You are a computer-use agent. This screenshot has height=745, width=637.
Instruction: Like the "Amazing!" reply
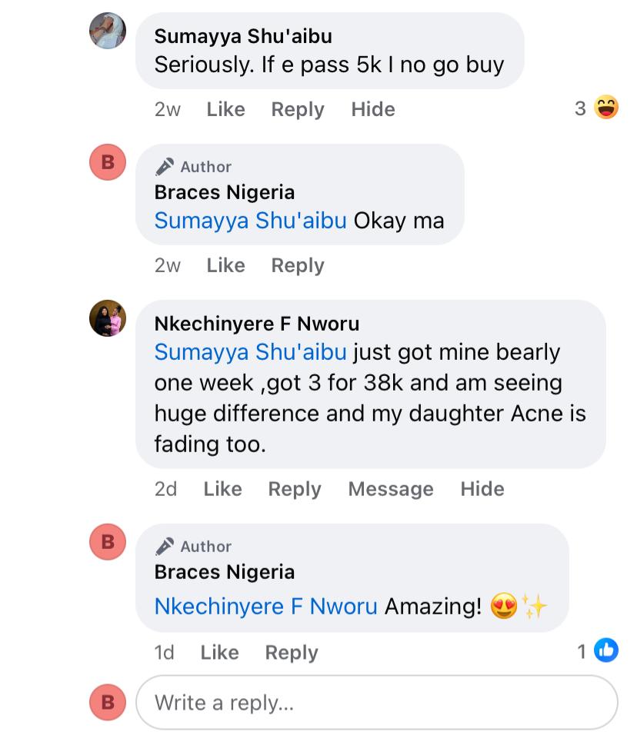[219, 653]
